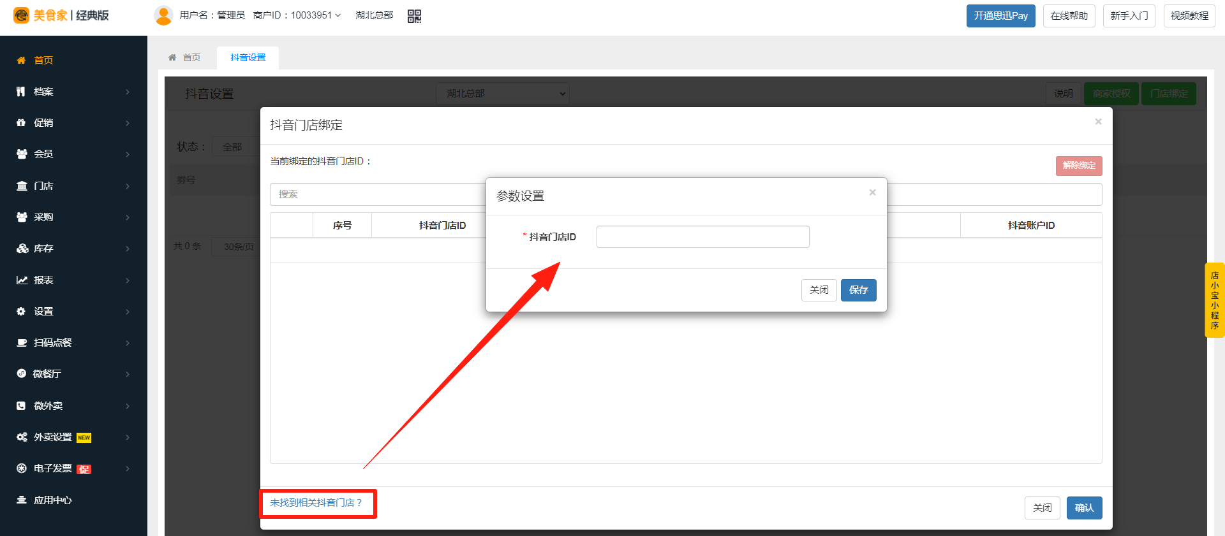Focus the 抖音门店ID input field

(702, 237)
